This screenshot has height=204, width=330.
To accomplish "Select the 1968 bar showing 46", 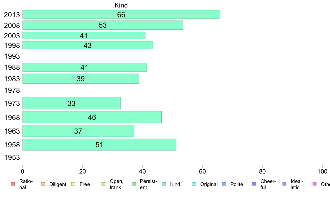I will (x=92, y=117).
